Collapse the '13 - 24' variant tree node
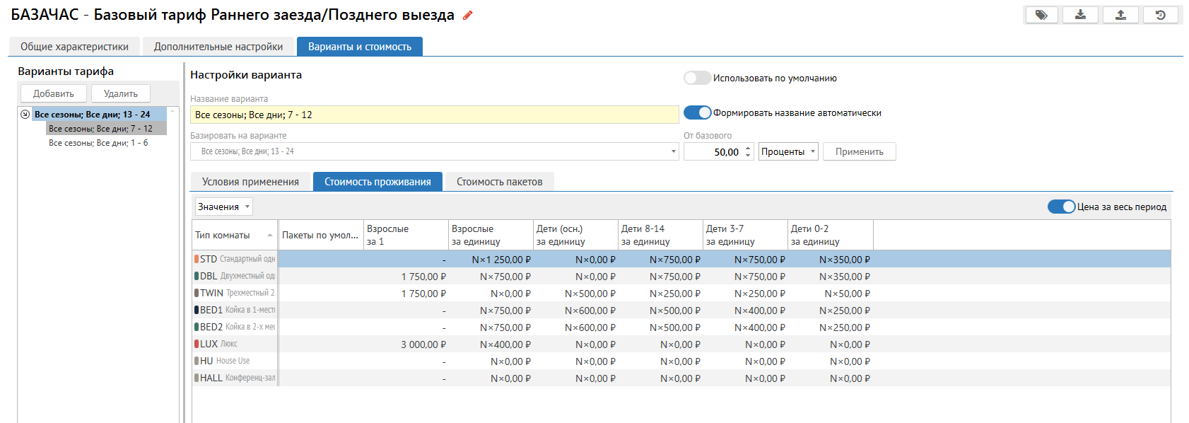The height and width of the screenshot is (423, 1189). point(25,115)
